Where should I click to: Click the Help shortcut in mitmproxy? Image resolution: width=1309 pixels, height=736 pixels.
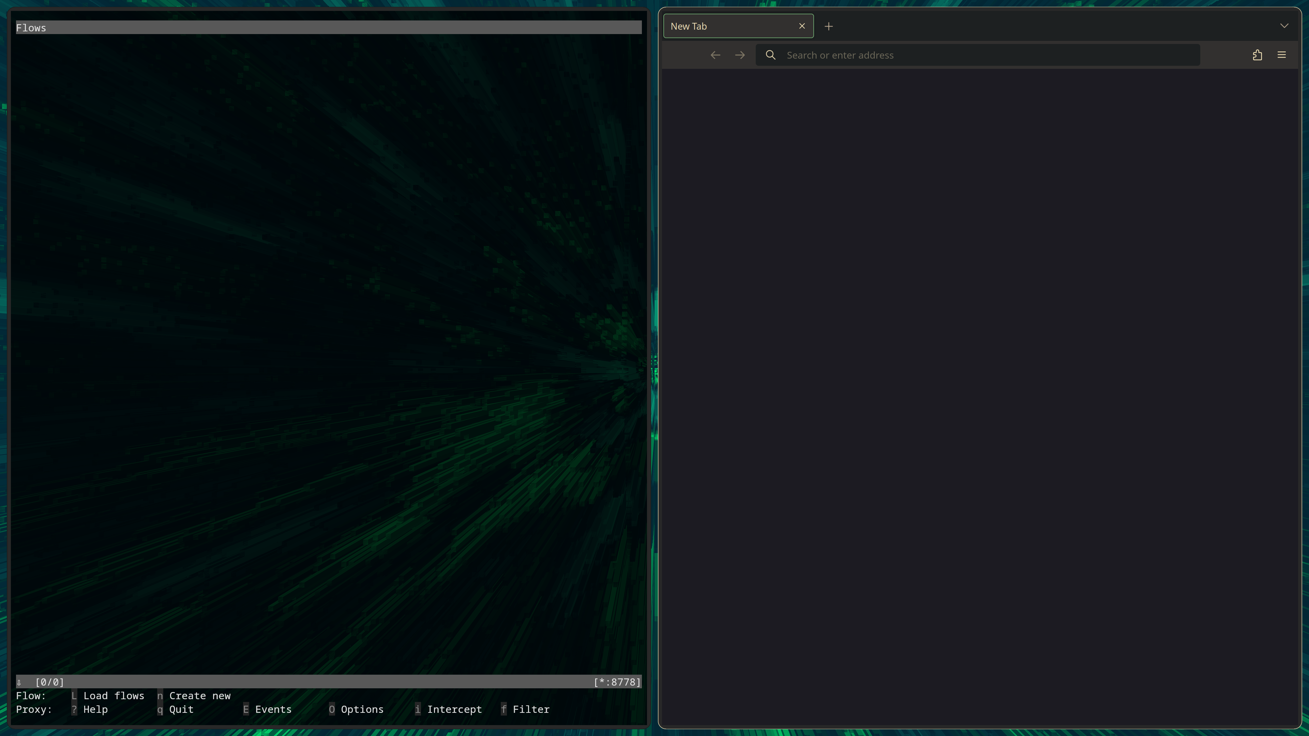click(89, 709)
